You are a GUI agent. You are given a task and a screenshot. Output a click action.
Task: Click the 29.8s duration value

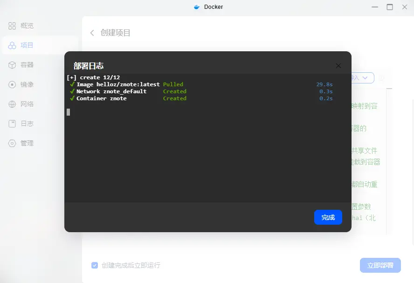click(324, 84)
